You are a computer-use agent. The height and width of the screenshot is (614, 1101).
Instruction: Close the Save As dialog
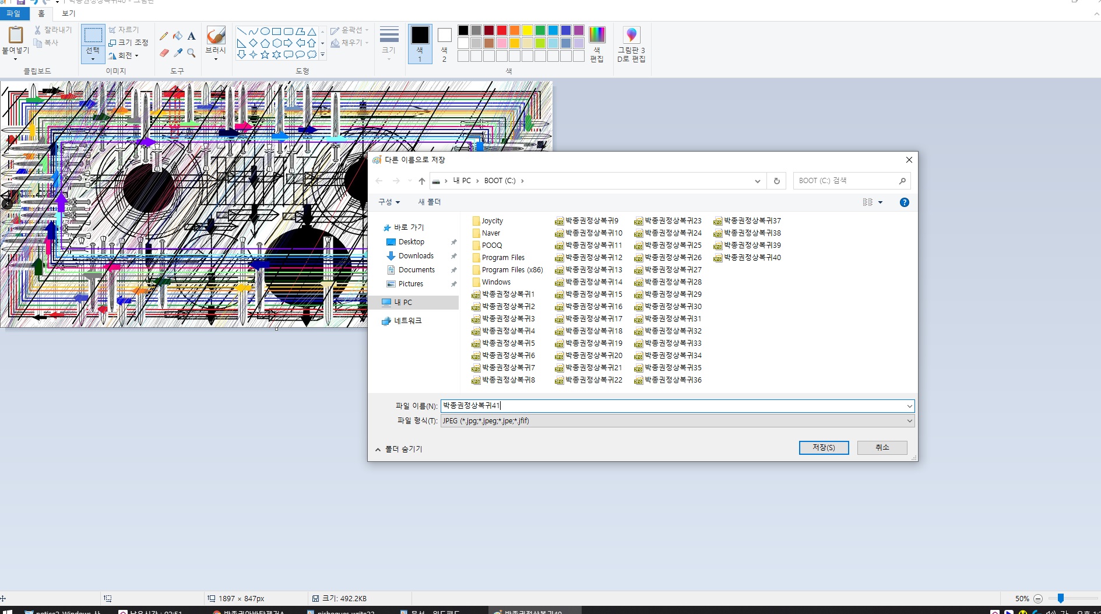909,160
